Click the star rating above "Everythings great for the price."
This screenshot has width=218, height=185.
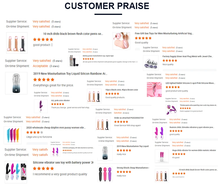pos(44,79)
